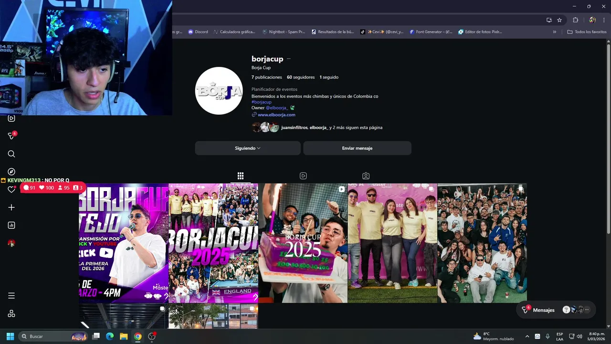Image resolution: width=611 pixels, height=344 pixels.
Task: Click the three dots in Mensajes bubble
Action: point(587,310)
